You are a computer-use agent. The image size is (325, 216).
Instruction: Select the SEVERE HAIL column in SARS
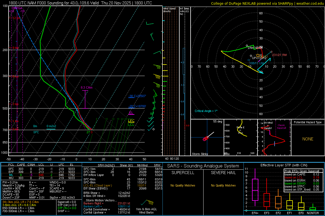[x=223, y=173]
